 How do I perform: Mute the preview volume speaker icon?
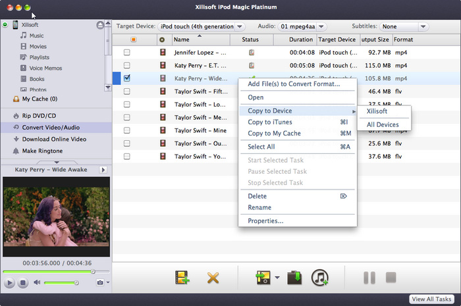(37, 282)
